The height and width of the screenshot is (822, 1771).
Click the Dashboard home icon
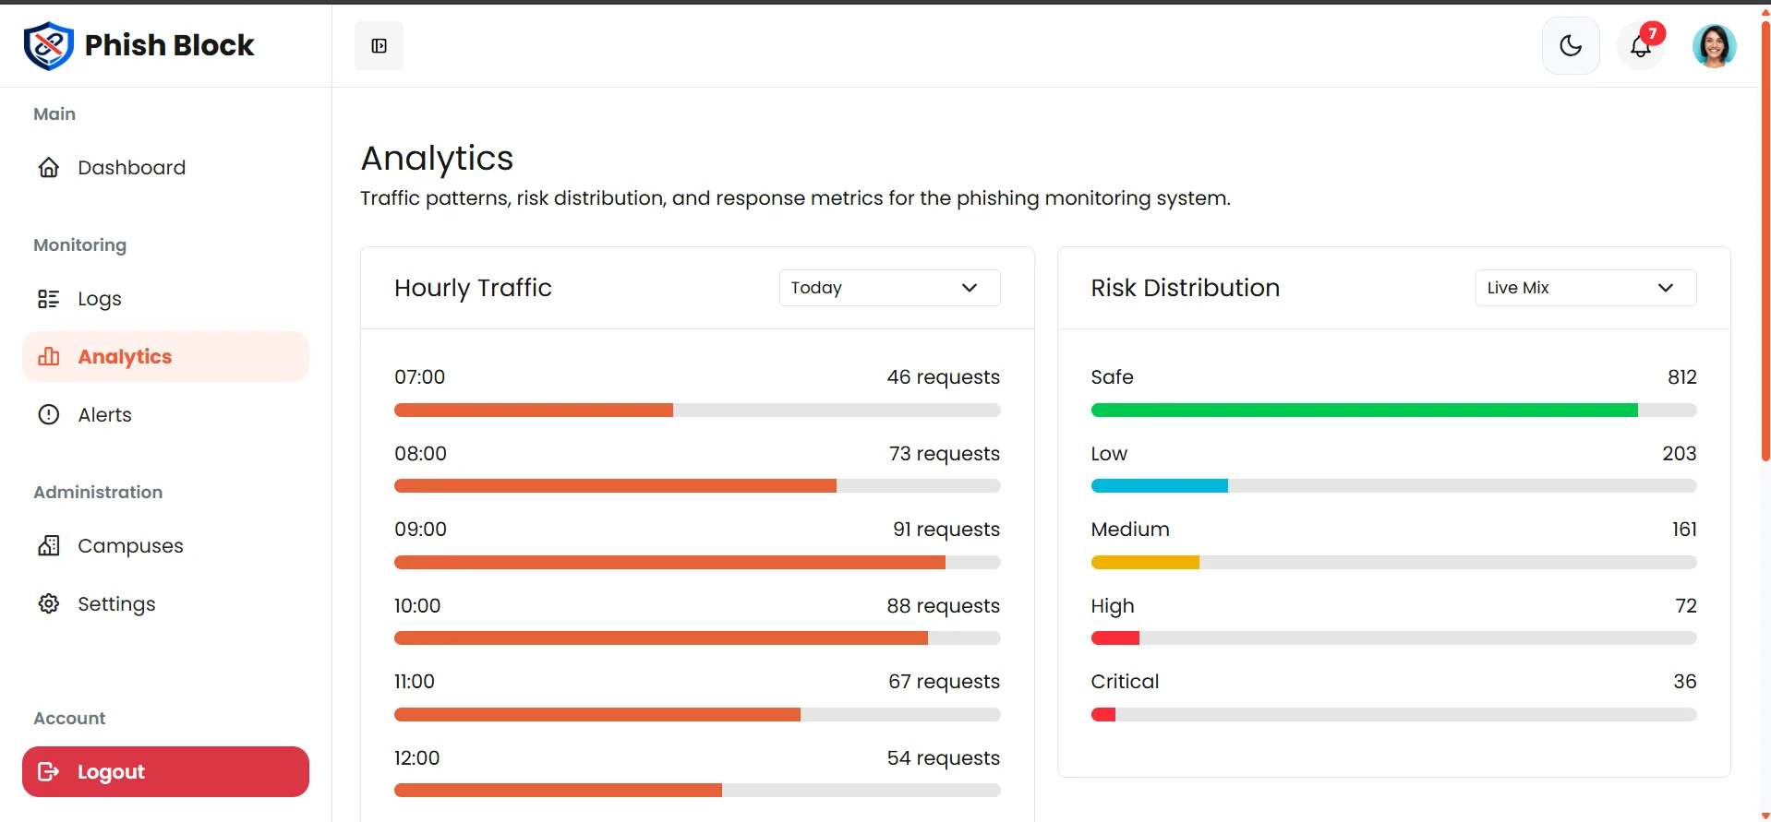[x=49, y=167]
